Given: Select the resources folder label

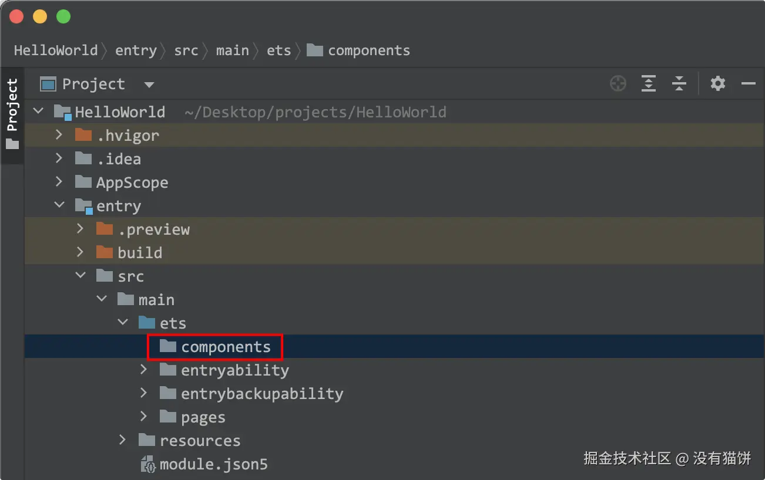Looking at the screenshot, I should [x=200, y=441].
